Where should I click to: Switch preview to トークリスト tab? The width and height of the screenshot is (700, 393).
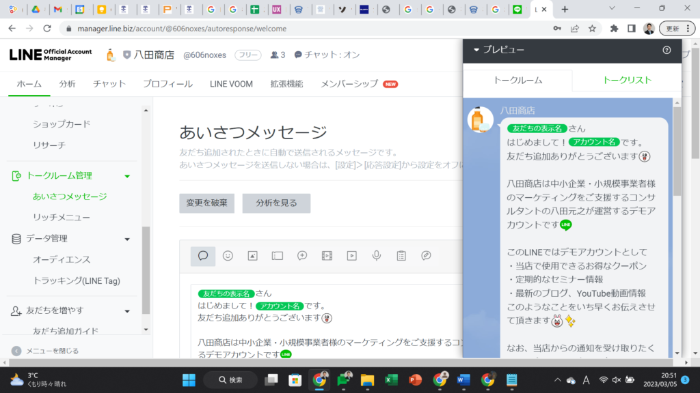(628, 81)
